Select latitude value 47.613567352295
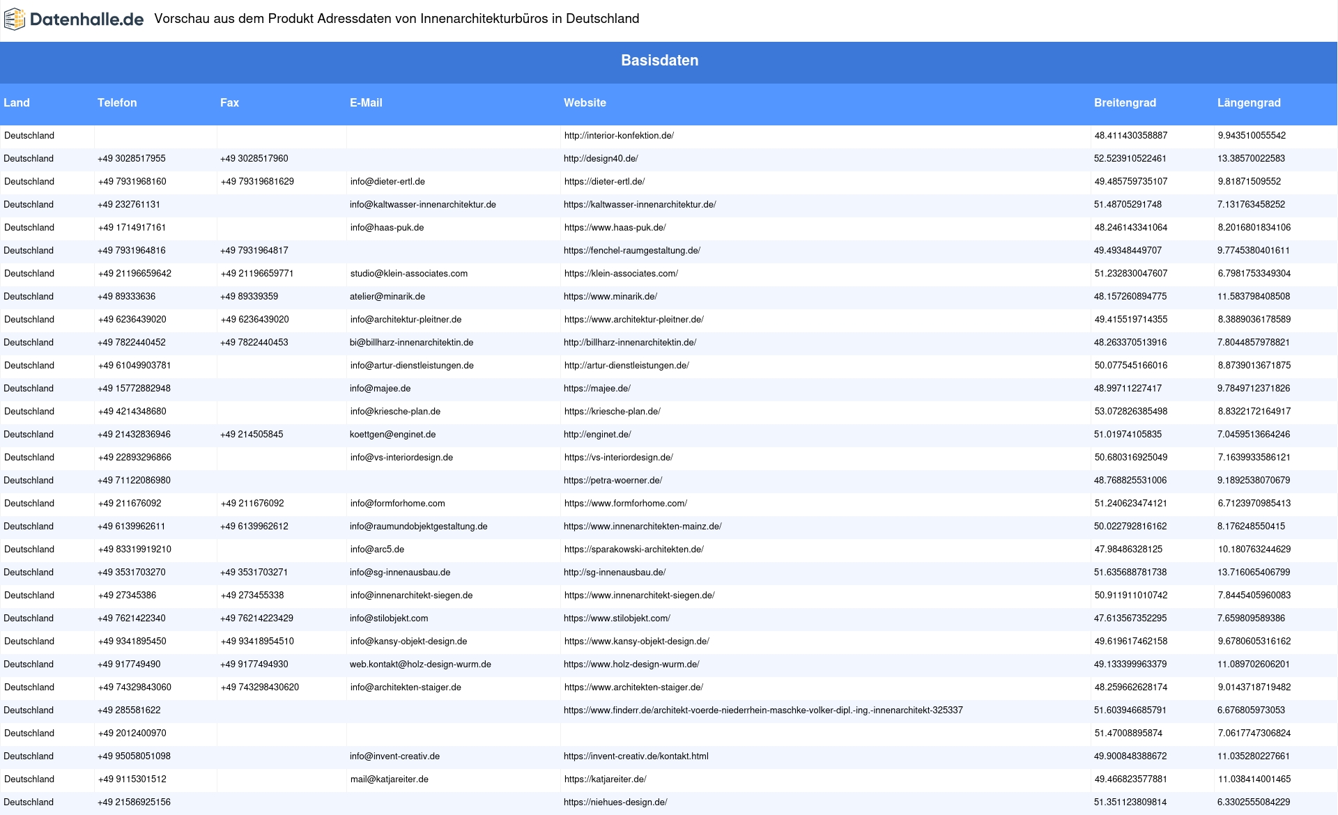1338x815 pixels. coord(1130,619)
